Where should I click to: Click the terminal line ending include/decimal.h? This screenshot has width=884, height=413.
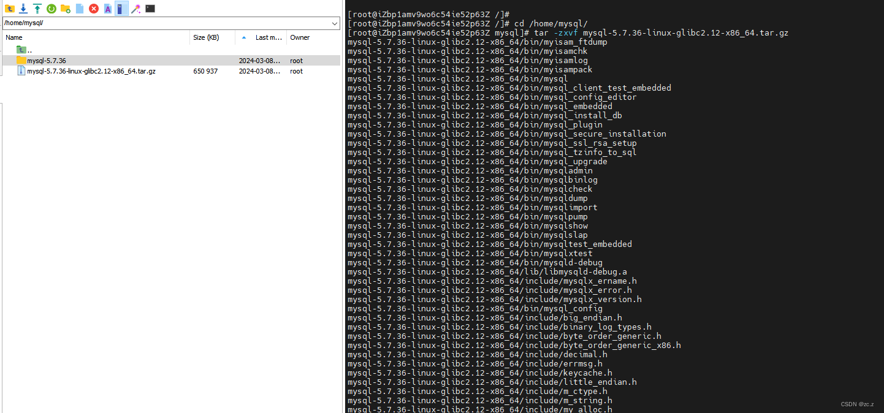477,354
